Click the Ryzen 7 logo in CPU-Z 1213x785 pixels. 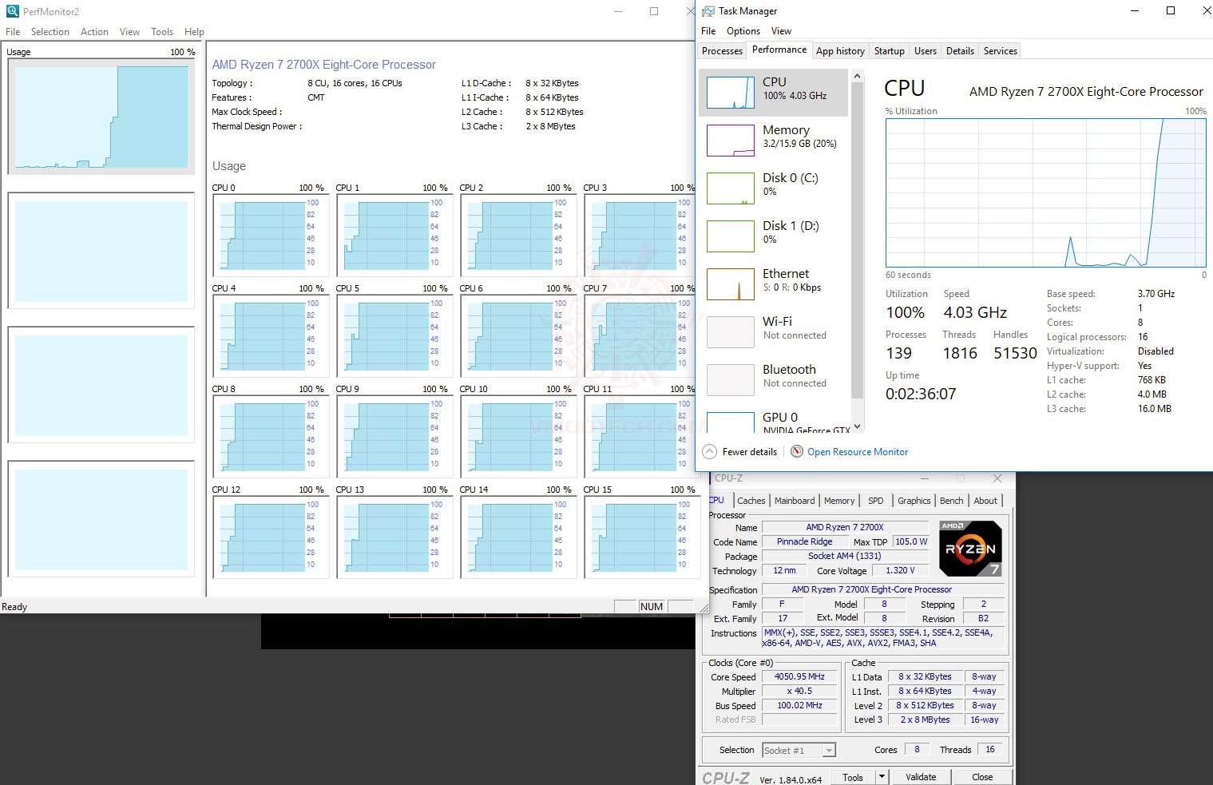pyautogui.click(x=970, y=549)
